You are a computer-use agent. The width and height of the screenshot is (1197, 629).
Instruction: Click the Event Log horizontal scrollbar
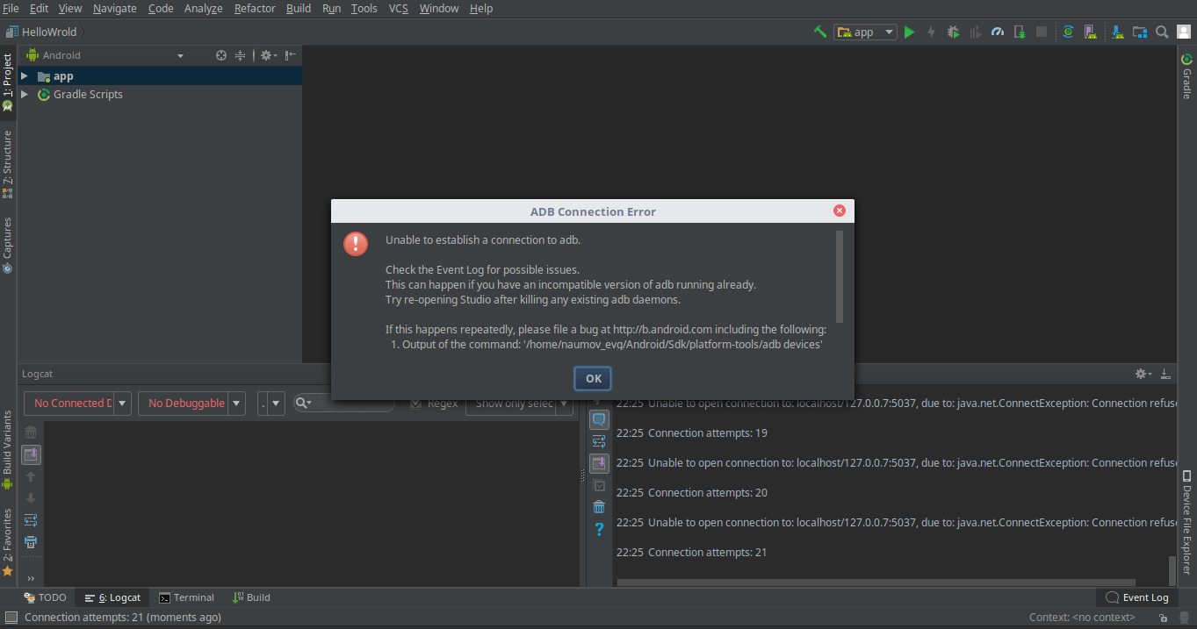pos(876,583)
